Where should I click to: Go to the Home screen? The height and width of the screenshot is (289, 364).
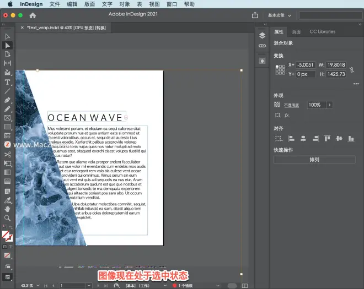tap(33, 15)
